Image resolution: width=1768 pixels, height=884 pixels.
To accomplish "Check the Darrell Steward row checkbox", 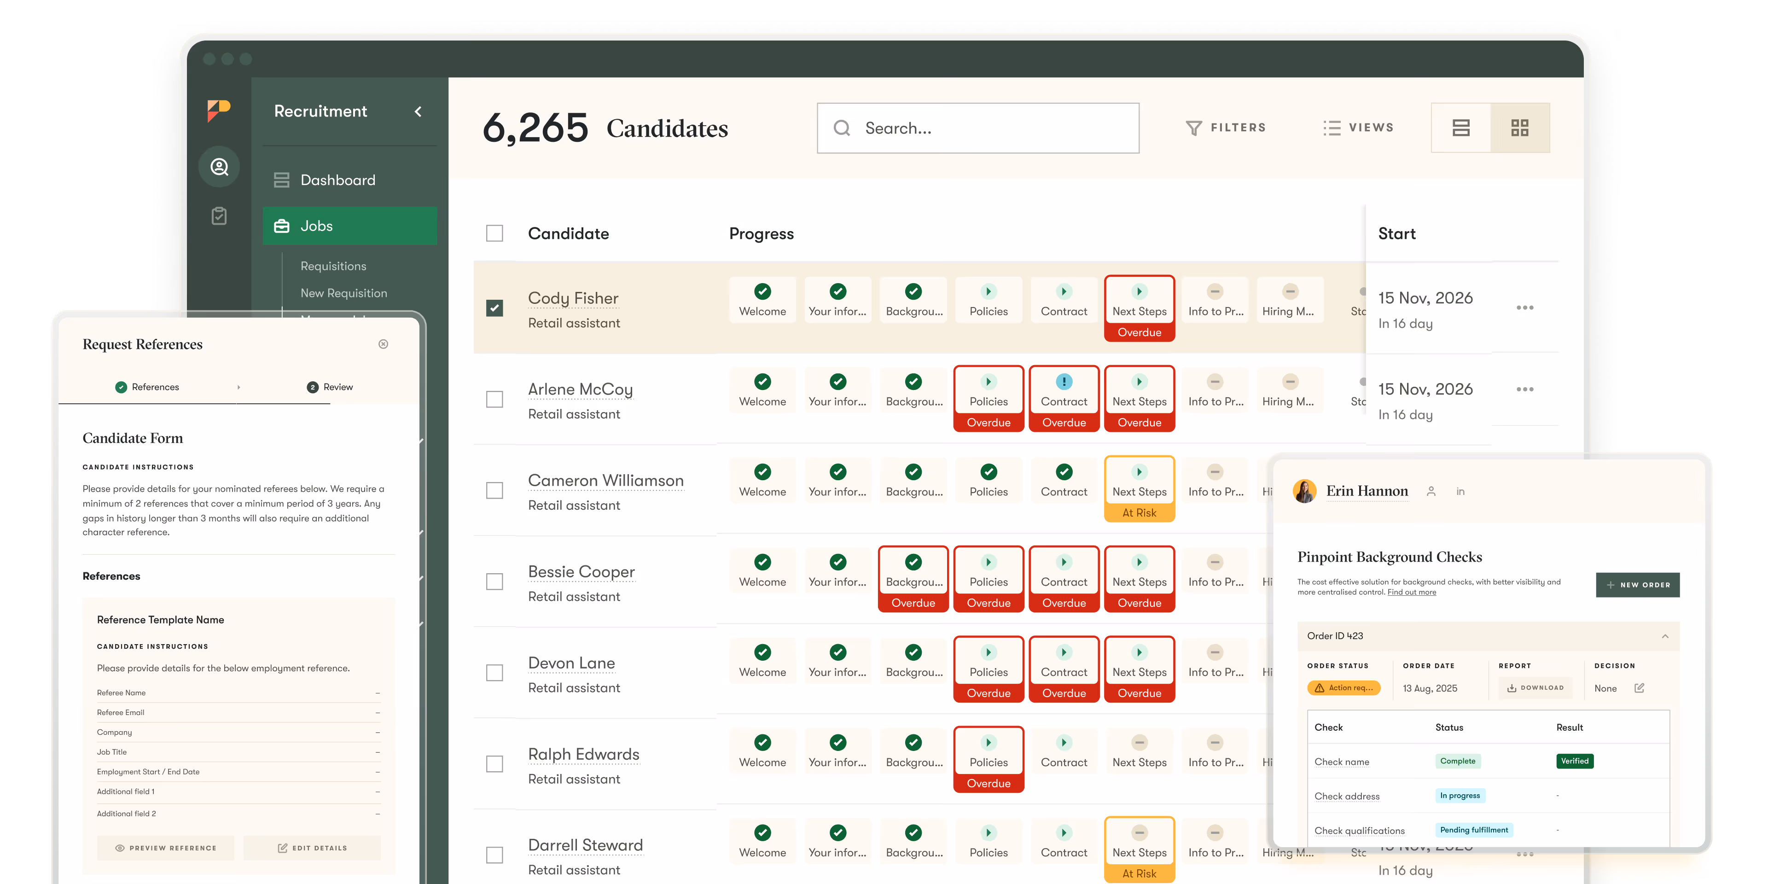I will (494, 855).
